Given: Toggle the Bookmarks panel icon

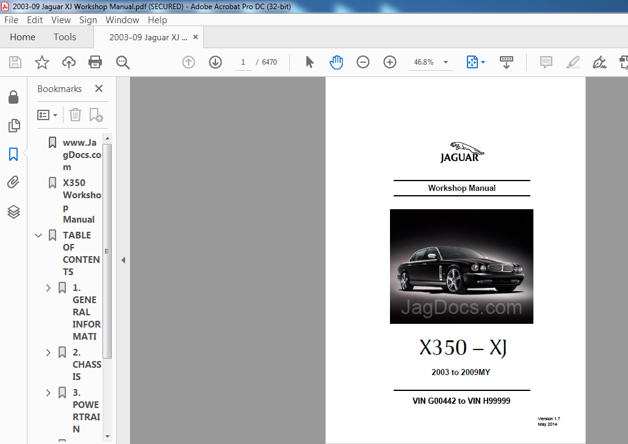Looking at the screenshot, I should point(13,154).
